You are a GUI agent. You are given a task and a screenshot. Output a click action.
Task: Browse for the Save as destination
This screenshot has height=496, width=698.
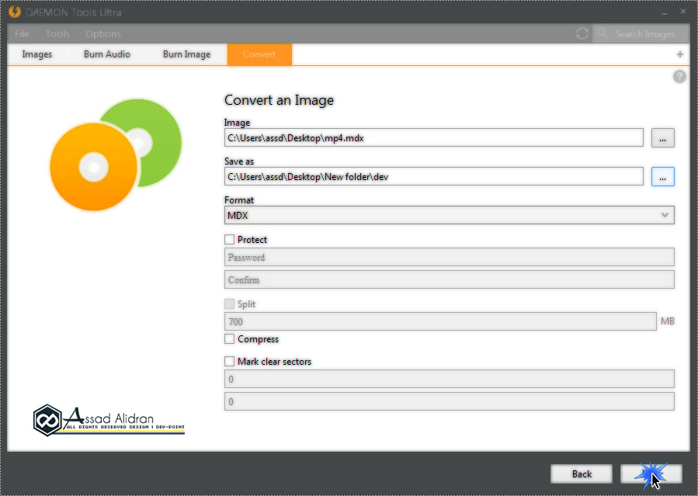tap(663, 177)
